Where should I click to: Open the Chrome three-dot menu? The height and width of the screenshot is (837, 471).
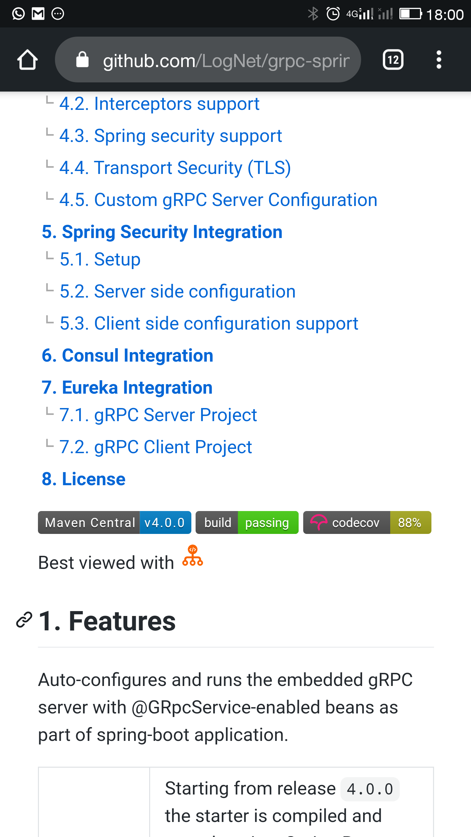(x=439, y=60)
